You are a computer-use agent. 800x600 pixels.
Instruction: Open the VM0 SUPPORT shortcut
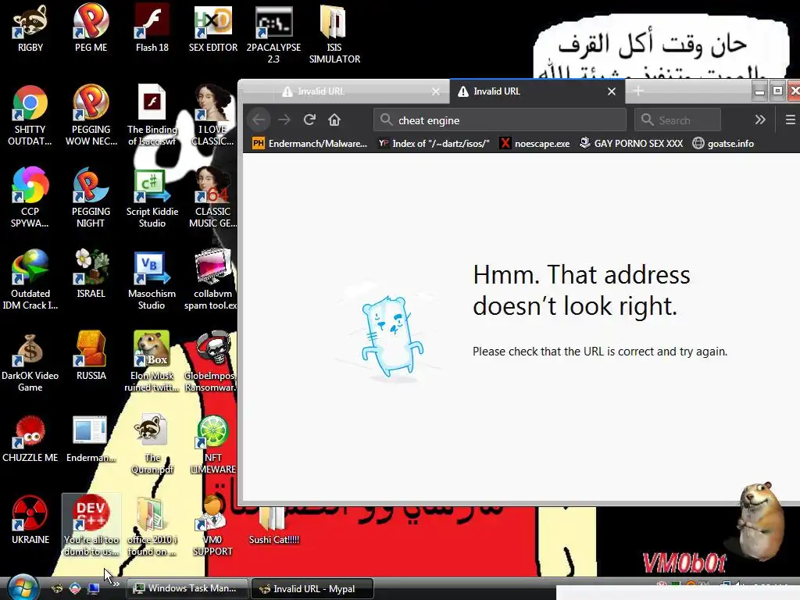tap(212, 527)
